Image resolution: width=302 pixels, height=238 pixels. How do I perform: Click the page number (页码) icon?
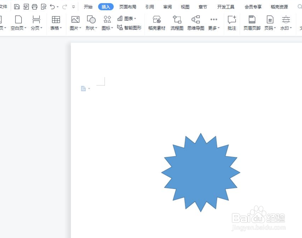[x=270, y=20]
